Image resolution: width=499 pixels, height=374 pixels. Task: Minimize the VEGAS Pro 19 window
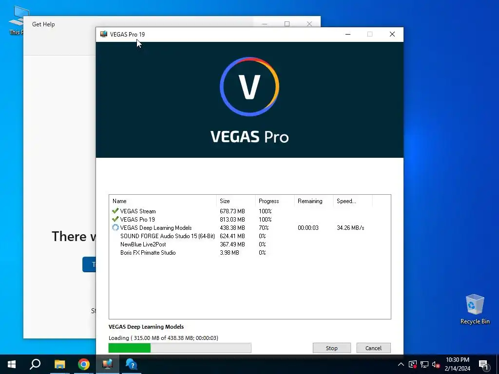(348, 34)
